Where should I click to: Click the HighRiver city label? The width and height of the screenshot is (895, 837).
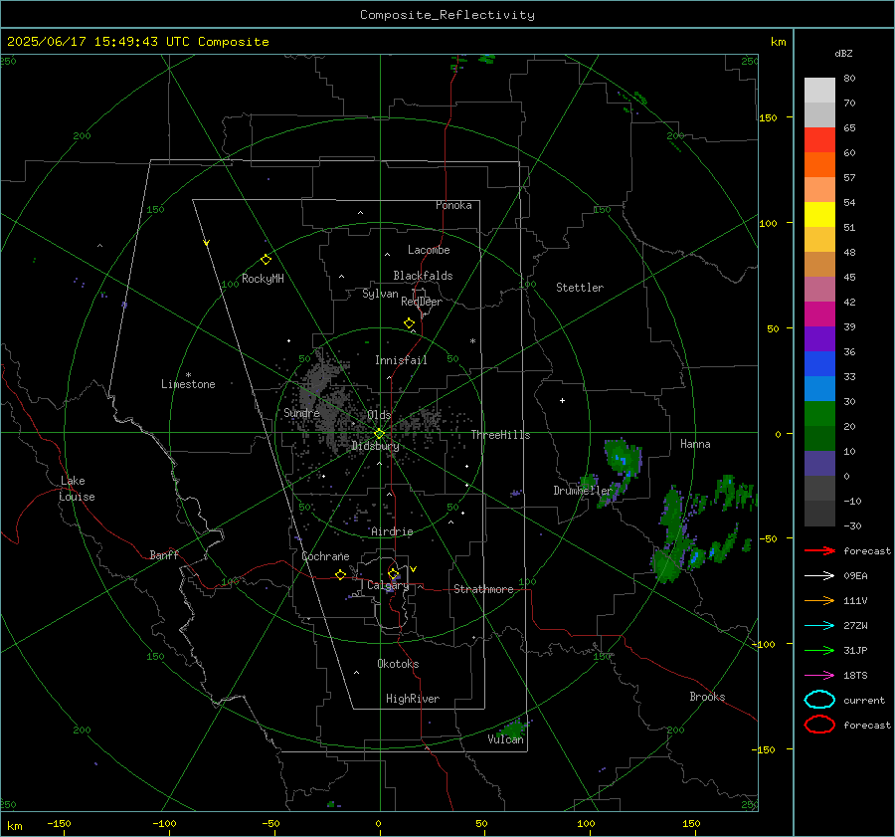[x=413, y=699]
